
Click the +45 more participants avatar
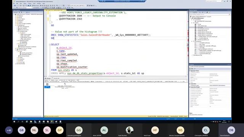pyautogui.click(x=9, y=130)
